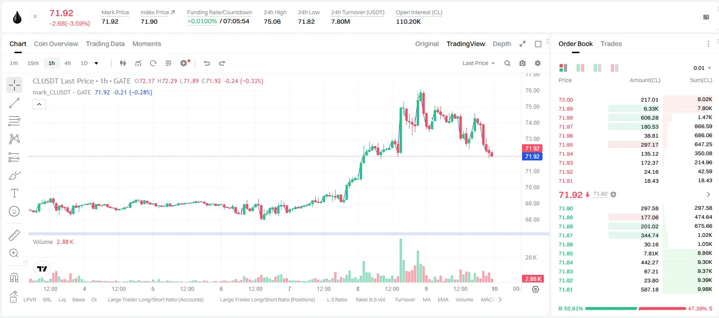Open chart settings gear icon
The width and height of the screenshot is (719, 318).
click(538, 63)
